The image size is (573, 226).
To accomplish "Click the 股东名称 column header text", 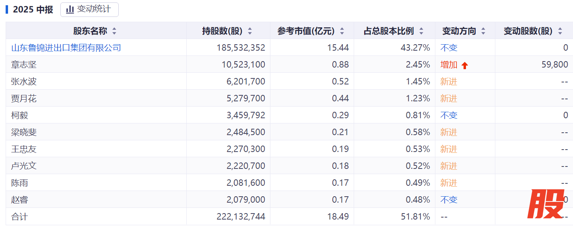I will [90, 31].
